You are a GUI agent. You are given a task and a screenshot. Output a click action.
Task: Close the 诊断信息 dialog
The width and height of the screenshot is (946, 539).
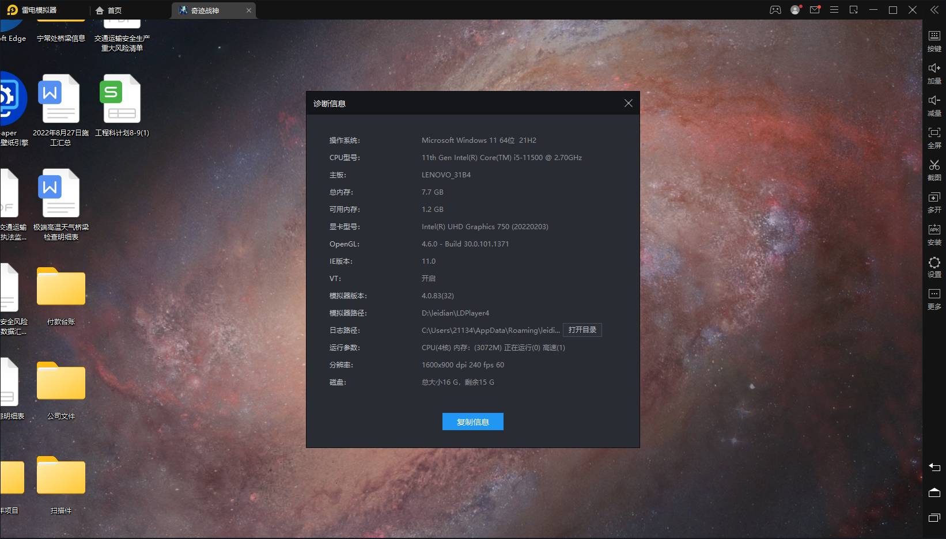(x=628, y=103)
